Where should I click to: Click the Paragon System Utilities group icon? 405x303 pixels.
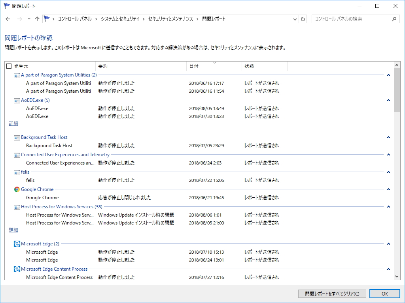tap(17, 75)
